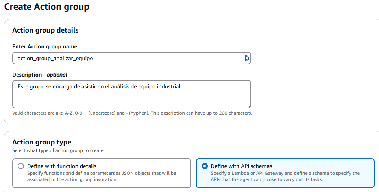Select the Define with function details radio button
The image size is (379, 192).
[x=21, y=166]
